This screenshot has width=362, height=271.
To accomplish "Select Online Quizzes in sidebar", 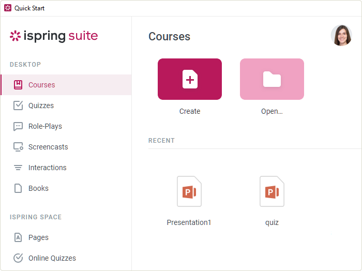I will click(x=66, y=258).
